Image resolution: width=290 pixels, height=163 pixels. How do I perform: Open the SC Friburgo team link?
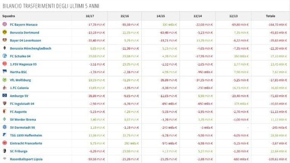19,151
